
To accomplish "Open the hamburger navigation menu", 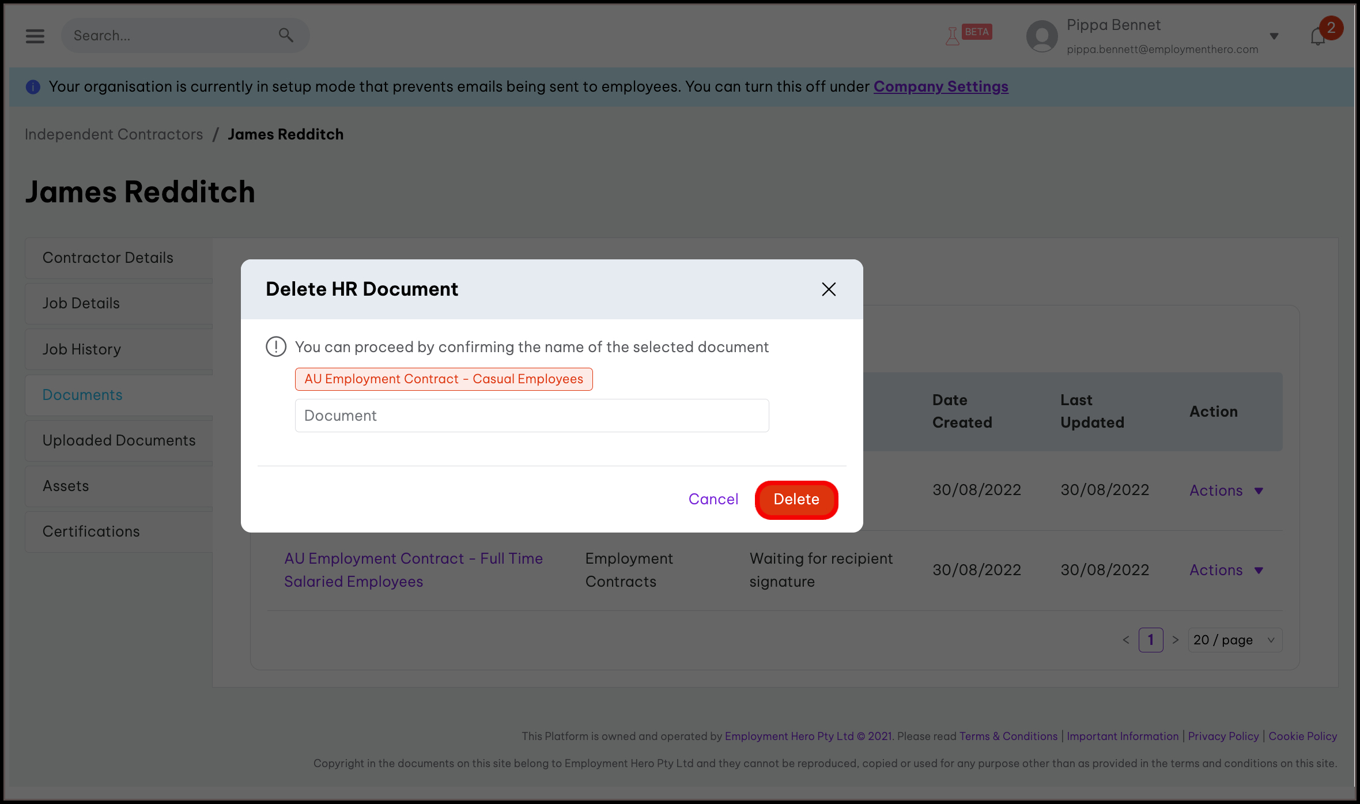I will (x=35, y=36).
